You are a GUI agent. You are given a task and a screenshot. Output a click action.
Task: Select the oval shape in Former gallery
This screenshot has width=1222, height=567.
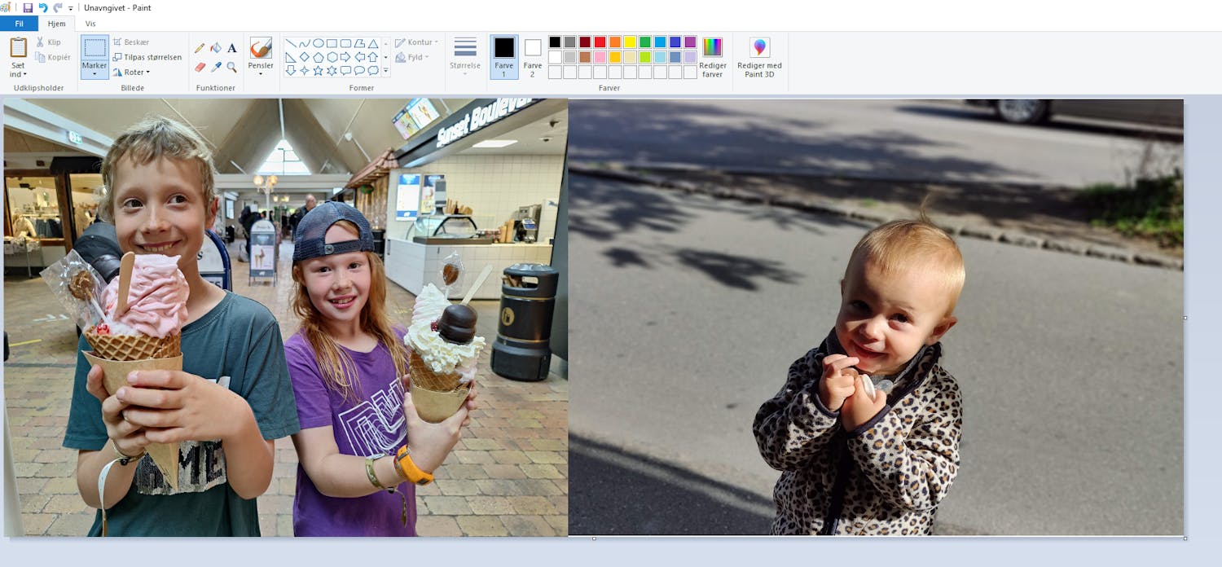(319, 42)
